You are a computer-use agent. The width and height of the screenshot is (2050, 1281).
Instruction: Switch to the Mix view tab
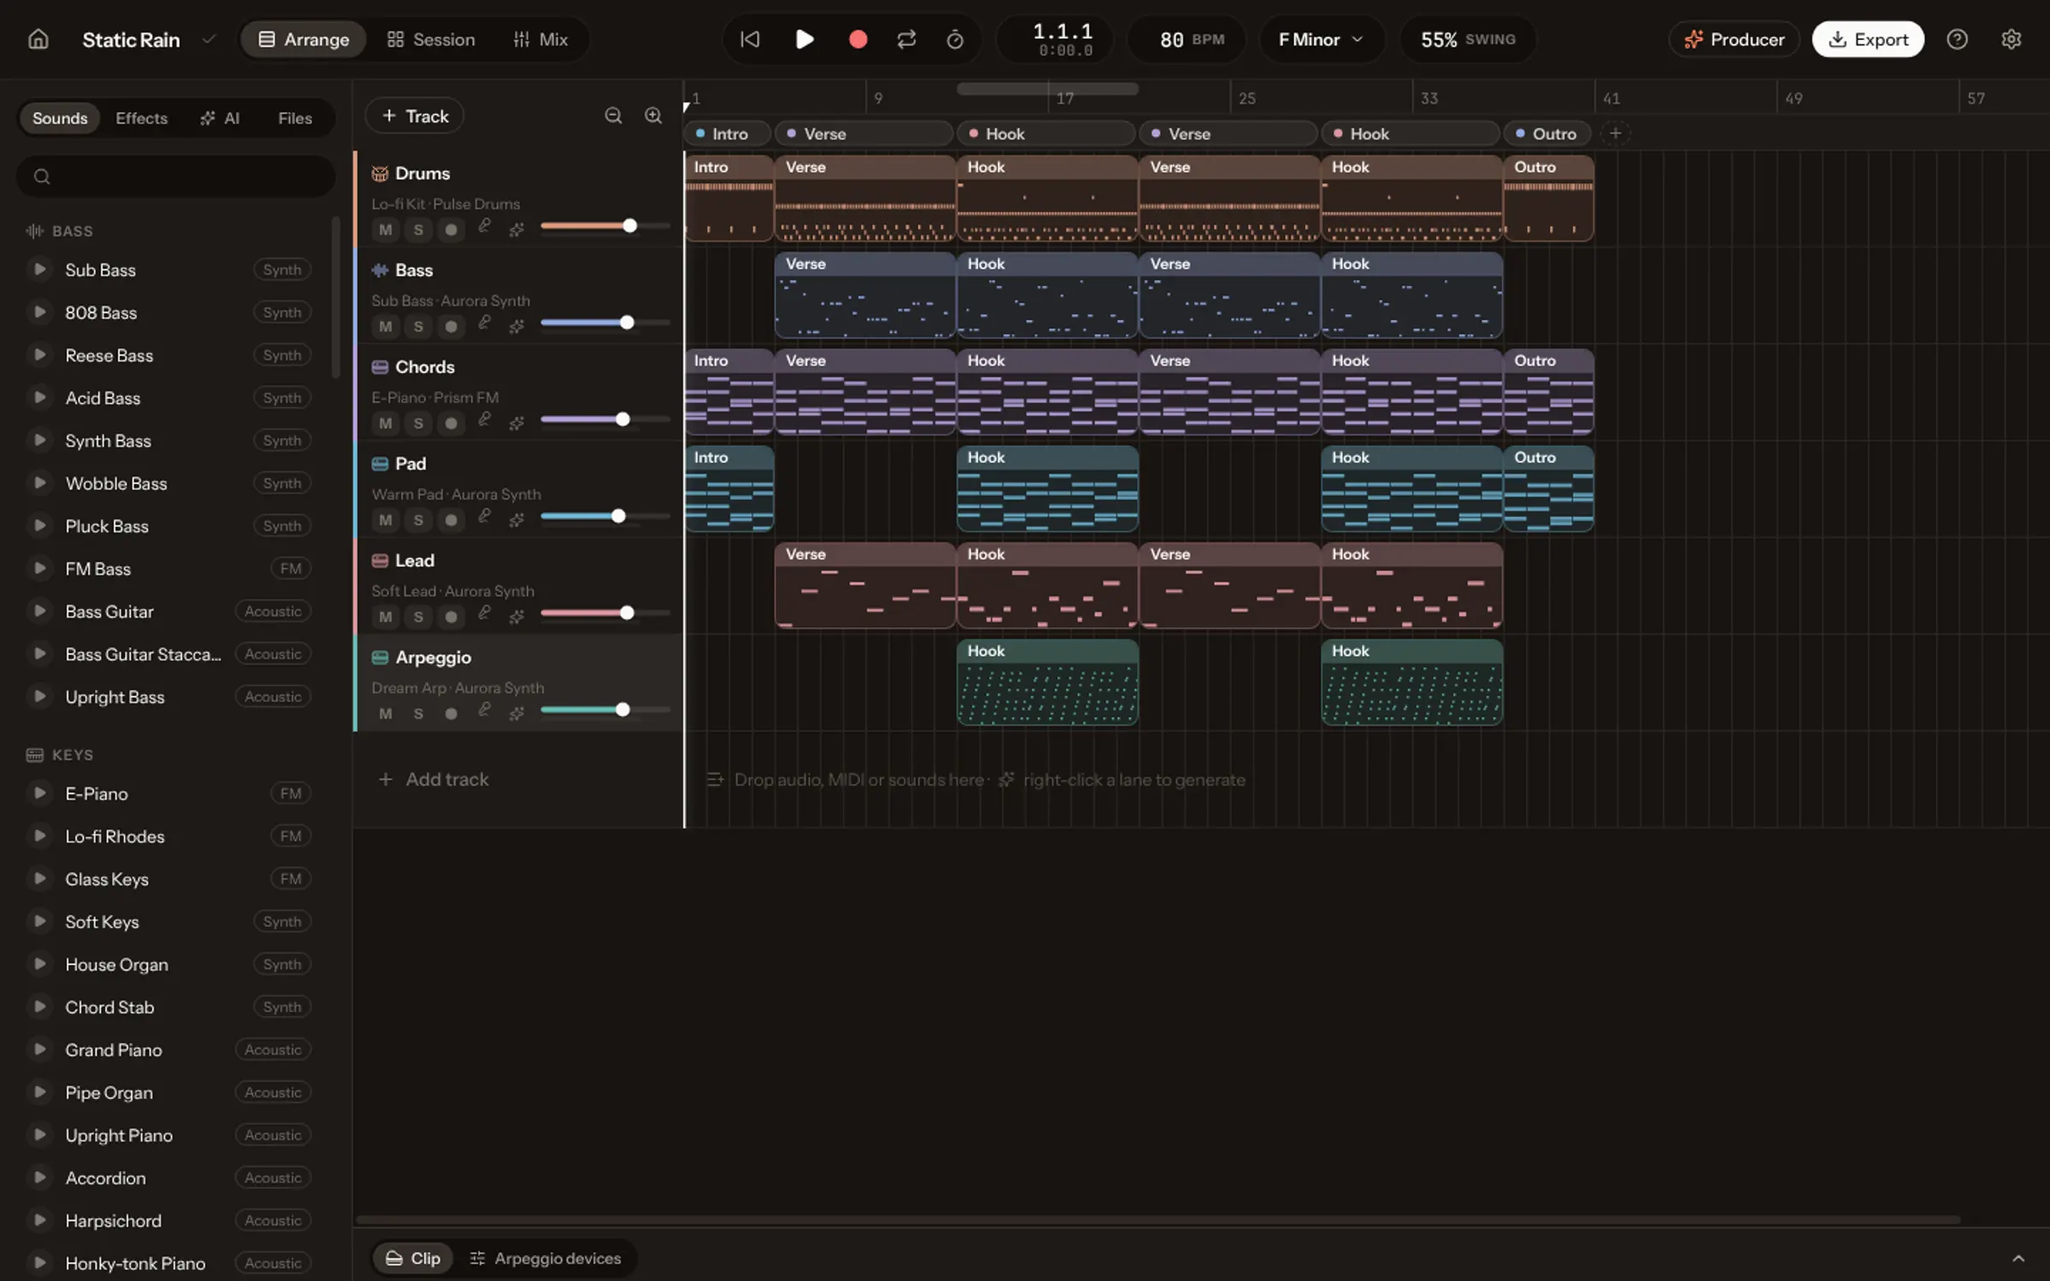[541, 39]
